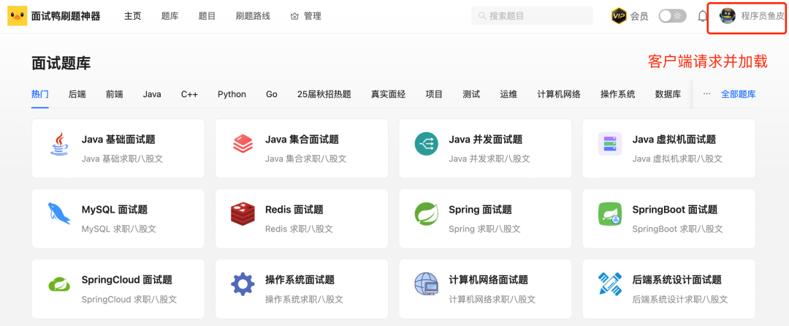Image resolution: width=789 pixels, height=326 pixels.
Task: Select the 项目 category tab
Action: click(x=434, y=94)
